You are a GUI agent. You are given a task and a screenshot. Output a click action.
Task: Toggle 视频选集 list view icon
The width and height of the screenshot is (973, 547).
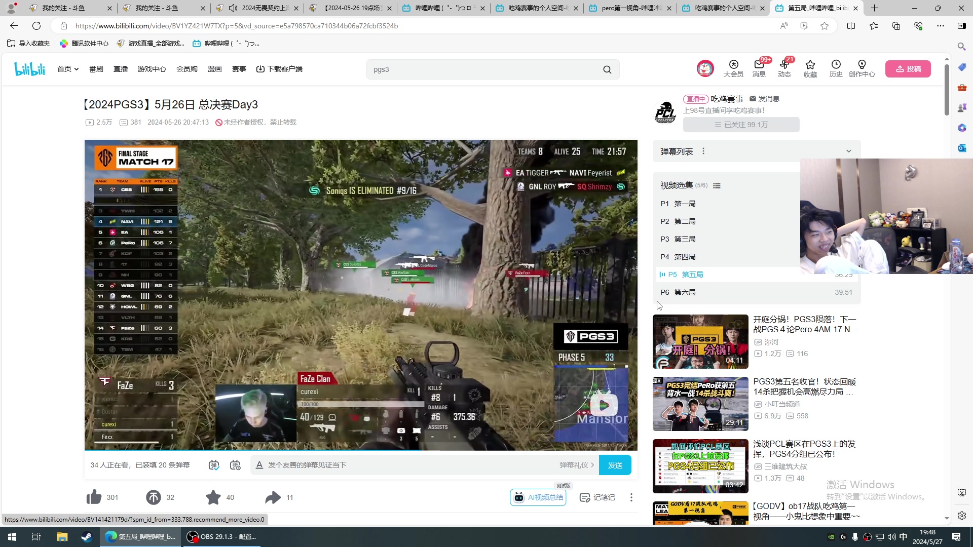[717, 185]
